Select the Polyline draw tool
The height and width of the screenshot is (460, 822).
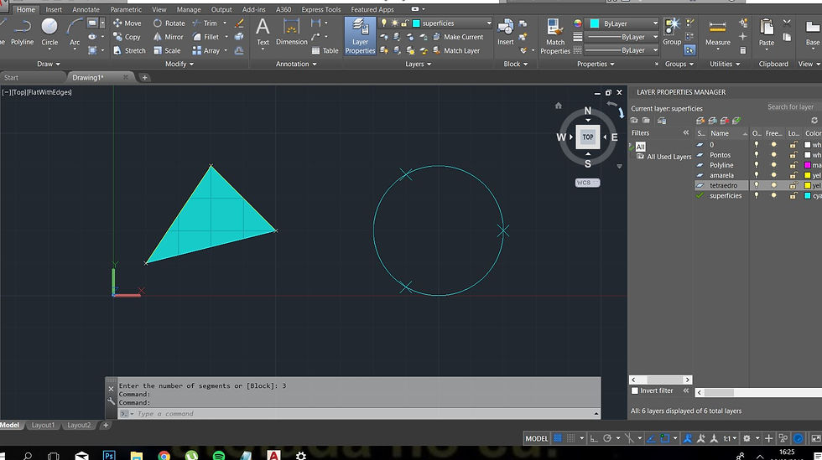pyautogui.click(x=22, y=33)
